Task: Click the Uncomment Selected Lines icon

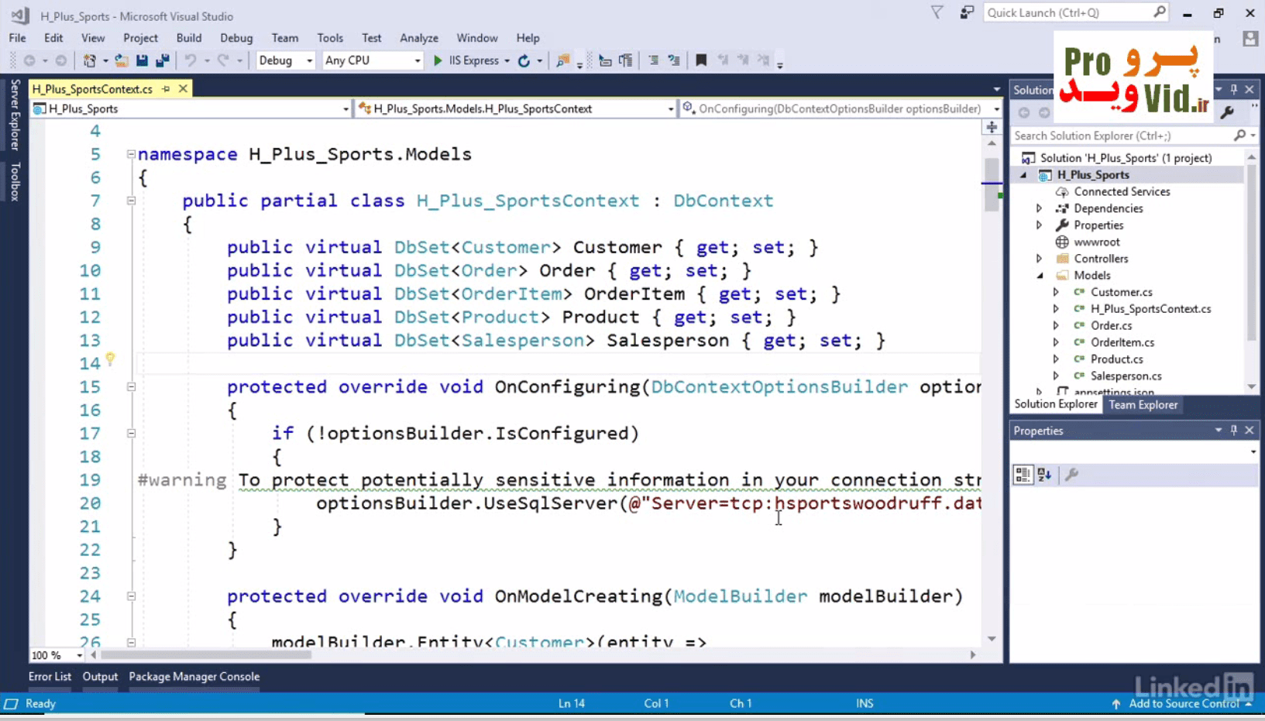Action: coord(674,60)
